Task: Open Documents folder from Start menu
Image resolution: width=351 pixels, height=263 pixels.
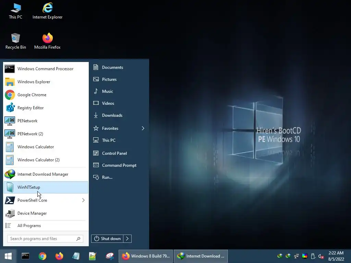Action: [120, 67]
